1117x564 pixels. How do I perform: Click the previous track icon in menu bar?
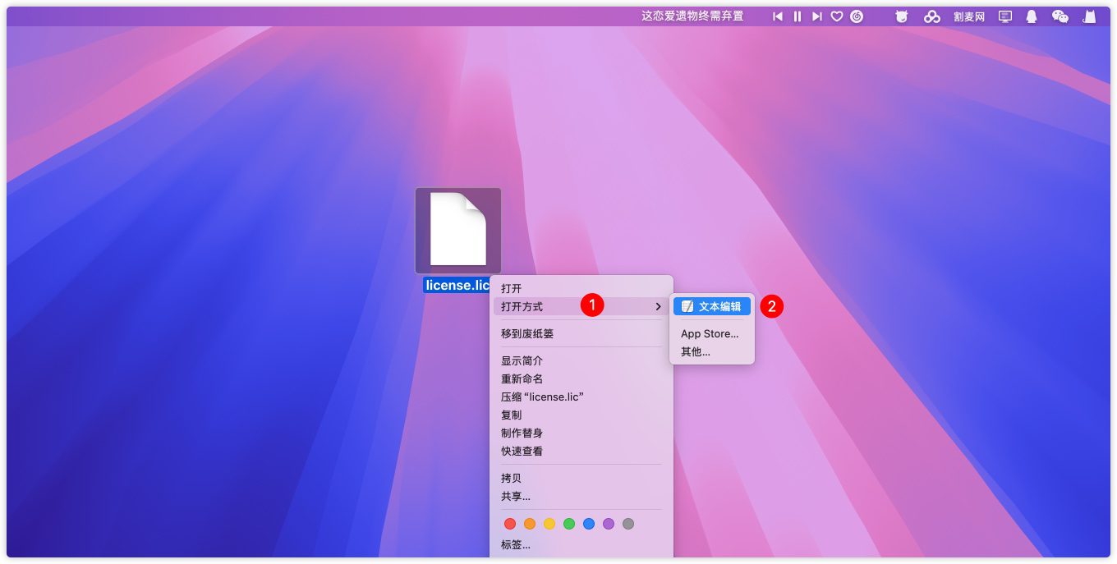(x=777, y=16)
